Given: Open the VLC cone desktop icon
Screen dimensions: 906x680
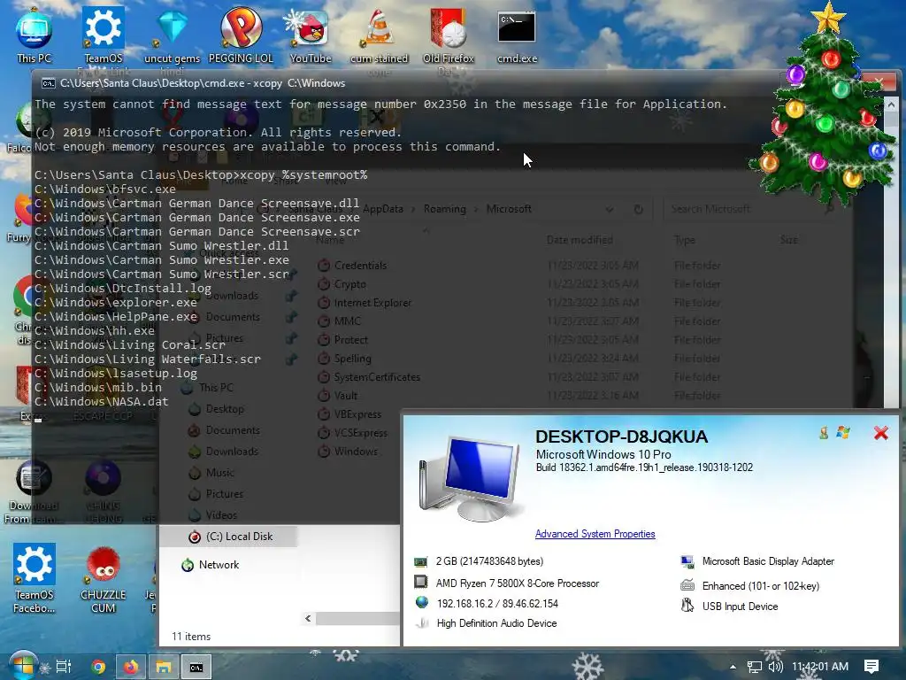Looking at the screenshot, I should 379,35.
